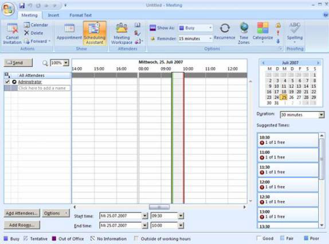The image size is (329, 244).
Task: Open the 100% zoom dropdown
Action: coord(66,63)
